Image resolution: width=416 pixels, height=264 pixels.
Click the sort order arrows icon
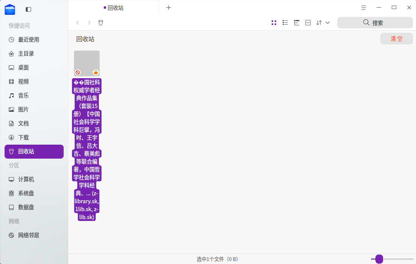coord(319,23)
